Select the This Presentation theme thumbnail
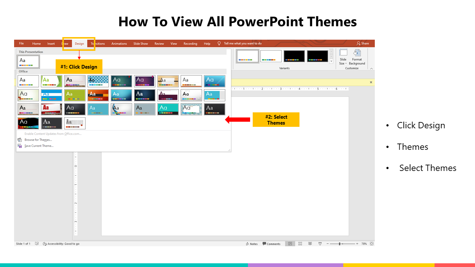Viewport: 475px width, 267px height. pos(28,62)
